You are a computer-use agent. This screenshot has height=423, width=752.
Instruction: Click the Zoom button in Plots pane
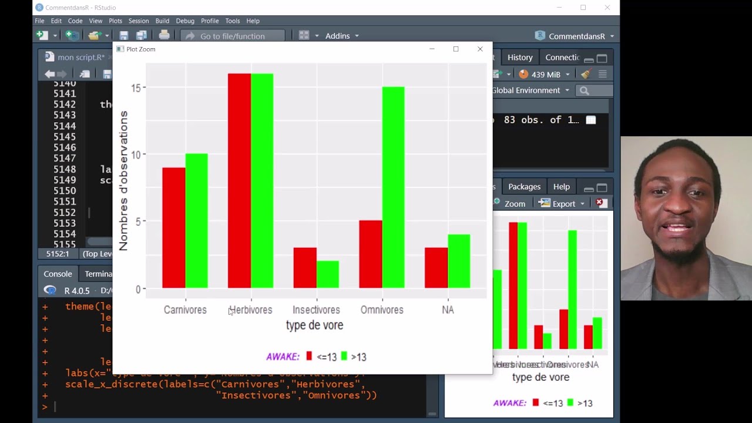(509, 203)
